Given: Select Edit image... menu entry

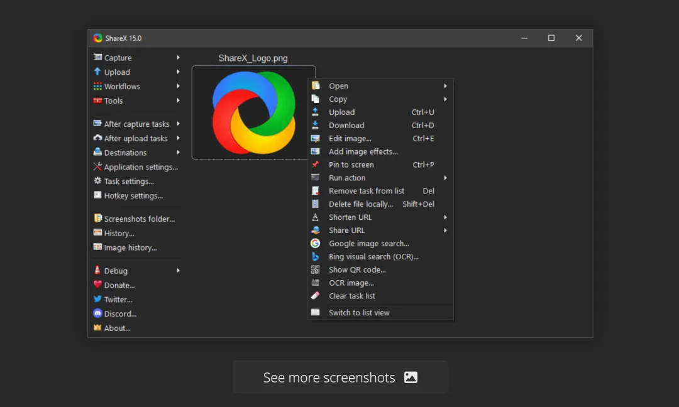Looking at the screenshot, I should (x=380, y=138).
